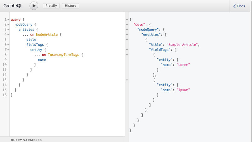Screen dimensions: 252x142
Task: Collapse entity block at line 7
Action: tap(8, 50)
